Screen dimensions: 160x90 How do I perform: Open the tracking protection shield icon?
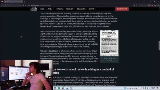click(x=21, y=5)
